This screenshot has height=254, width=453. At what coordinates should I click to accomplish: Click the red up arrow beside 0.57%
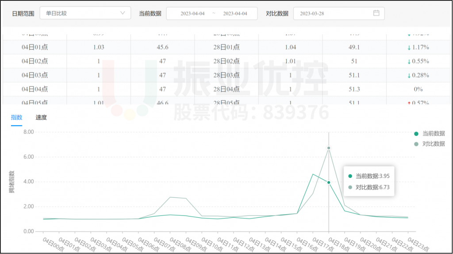tap(409, 103)
